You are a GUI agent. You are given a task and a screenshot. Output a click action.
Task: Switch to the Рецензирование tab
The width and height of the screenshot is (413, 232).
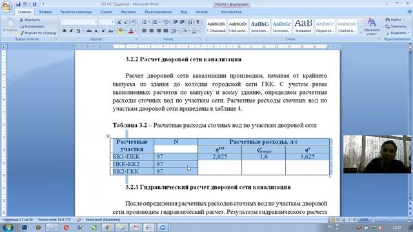pos(158,12)
